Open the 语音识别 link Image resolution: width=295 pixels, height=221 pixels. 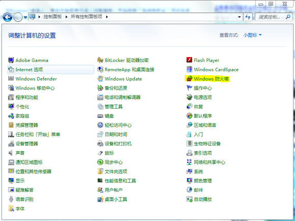24,199
